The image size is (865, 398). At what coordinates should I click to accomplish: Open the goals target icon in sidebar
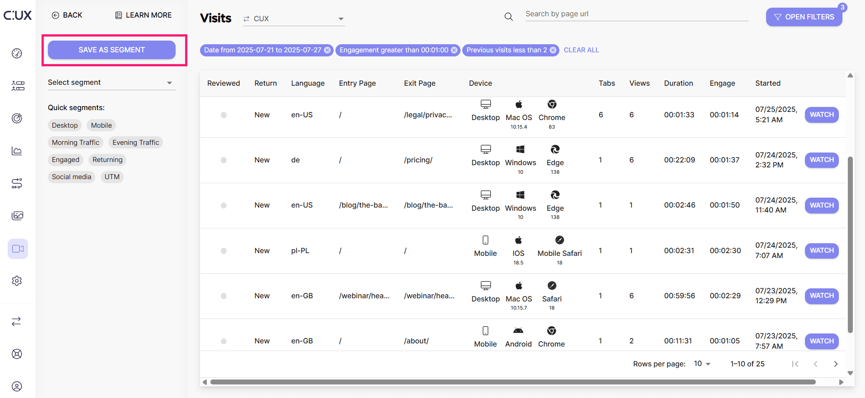pyautogui.click(x=17, y=118)
